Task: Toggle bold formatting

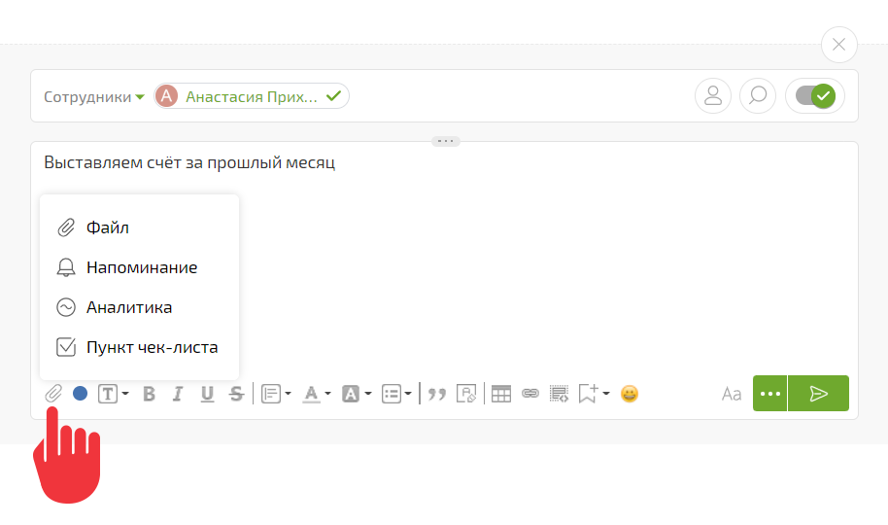Action: pyautogui.click(x=149, y=394)
